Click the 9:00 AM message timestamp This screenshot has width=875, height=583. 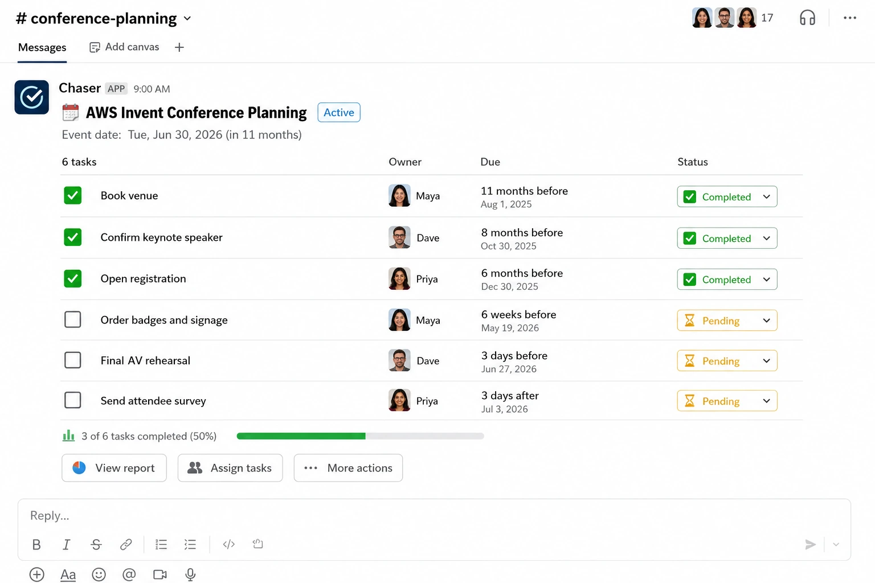tap(152, 89)
